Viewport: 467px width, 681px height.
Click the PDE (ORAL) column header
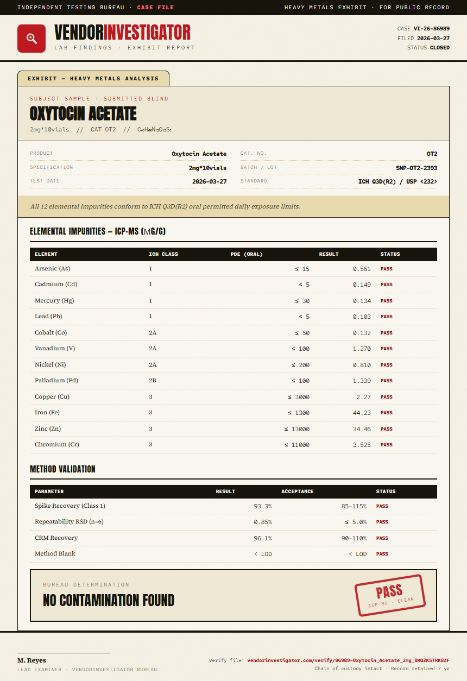247,254
